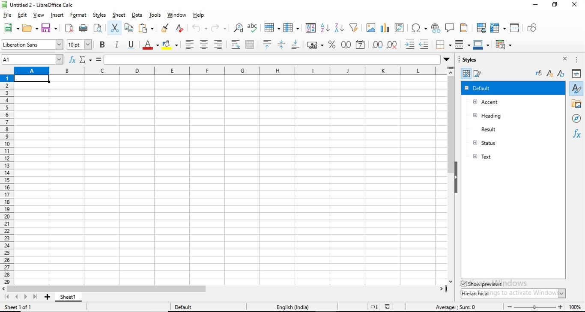The width and height of the screenshot is (585, 312).
Task: Open the Functions panel in the sidebar
Action: (576, 134)
